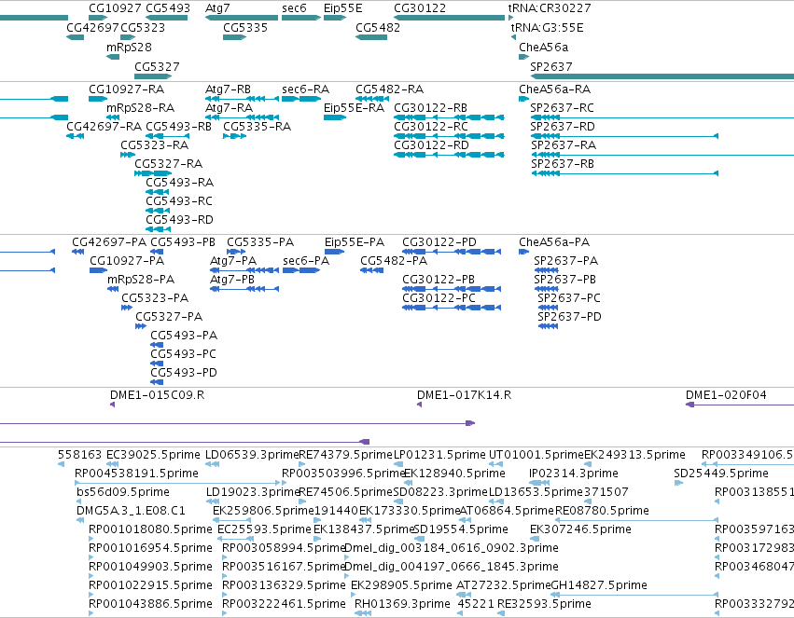Select transcript CG5493-RD label
The height and width of the screenshot is (618, 794).
click(179, 219)
